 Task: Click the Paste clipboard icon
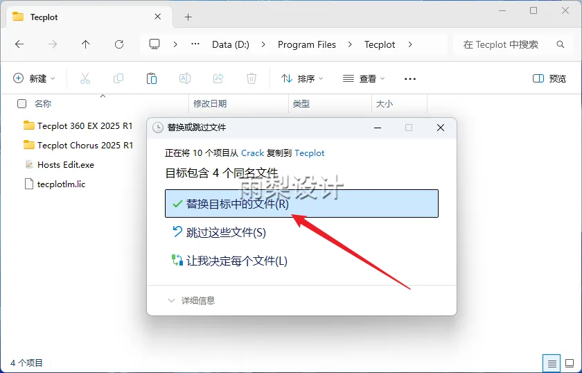pyautogui.click(x=152, y=78)
